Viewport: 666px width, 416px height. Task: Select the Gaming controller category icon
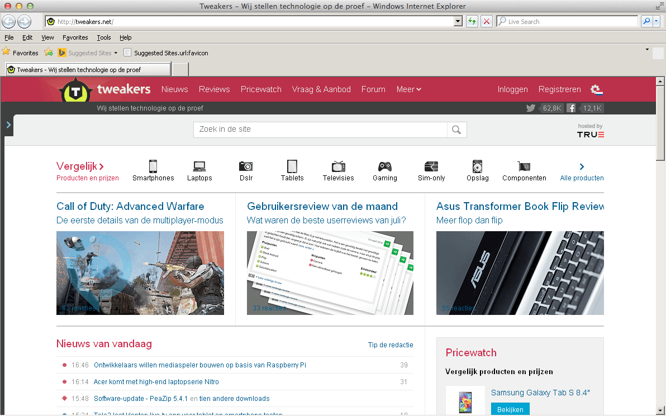coord(385,166)
